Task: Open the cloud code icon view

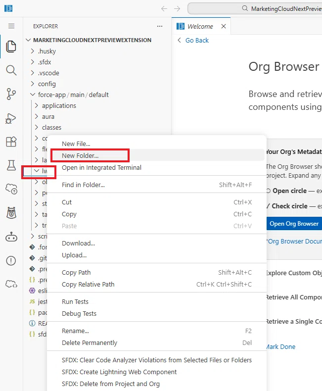Action: [x=11, y=284]
